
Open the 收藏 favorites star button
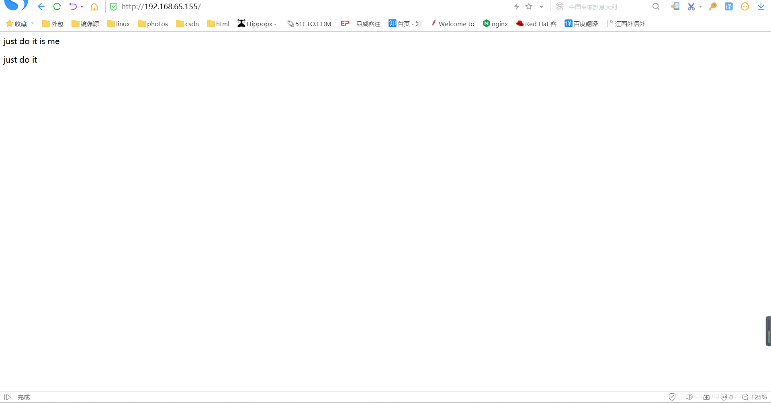tap(16, 24)
